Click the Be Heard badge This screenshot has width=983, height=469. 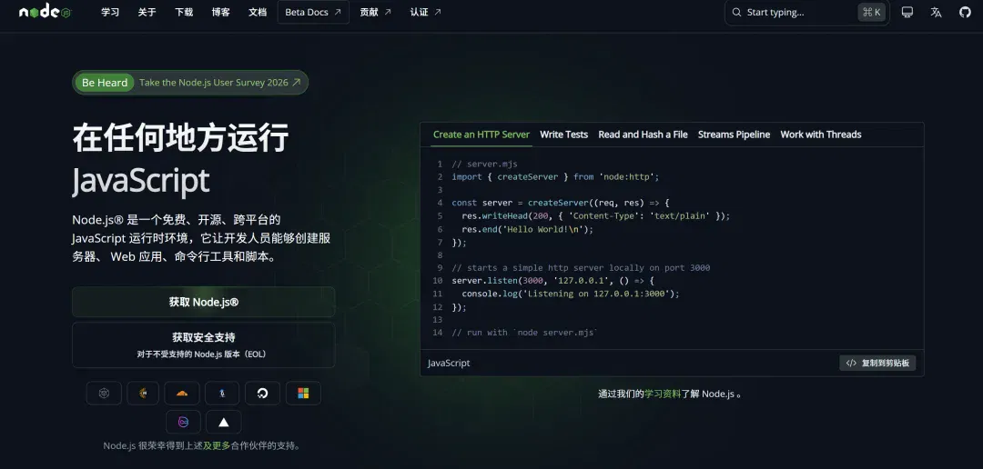(x=104, y=83)
